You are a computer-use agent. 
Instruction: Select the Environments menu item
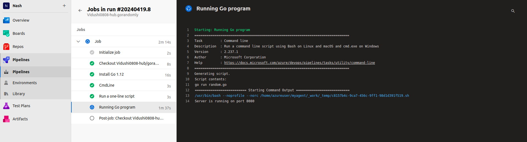point(24,83)
